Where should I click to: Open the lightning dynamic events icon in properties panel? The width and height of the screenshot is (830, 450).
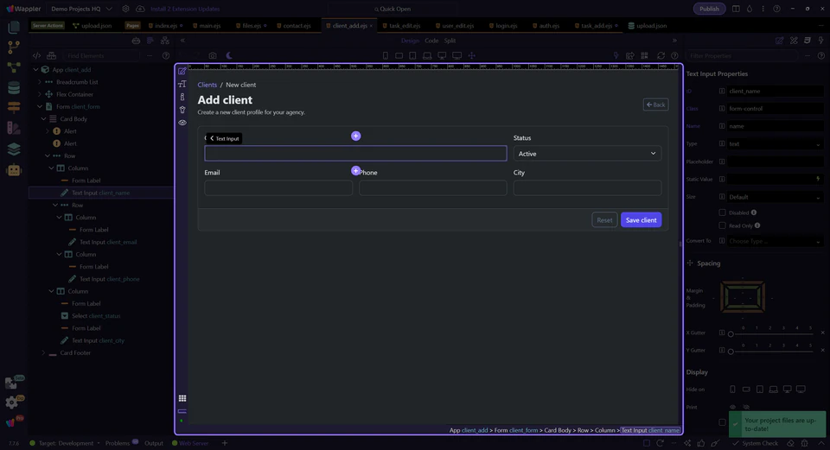[x=821, y=41]
